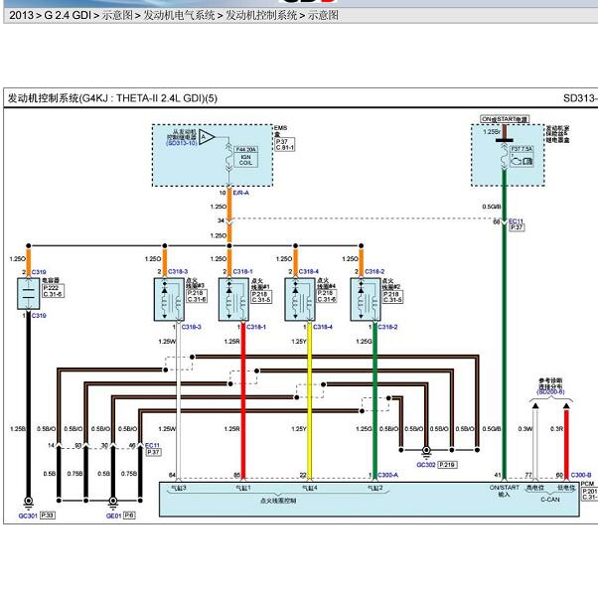The width and height of the screenshot is (598, 591).
Task: Click the red C-CAN low arrow
Action: point(566,406)
